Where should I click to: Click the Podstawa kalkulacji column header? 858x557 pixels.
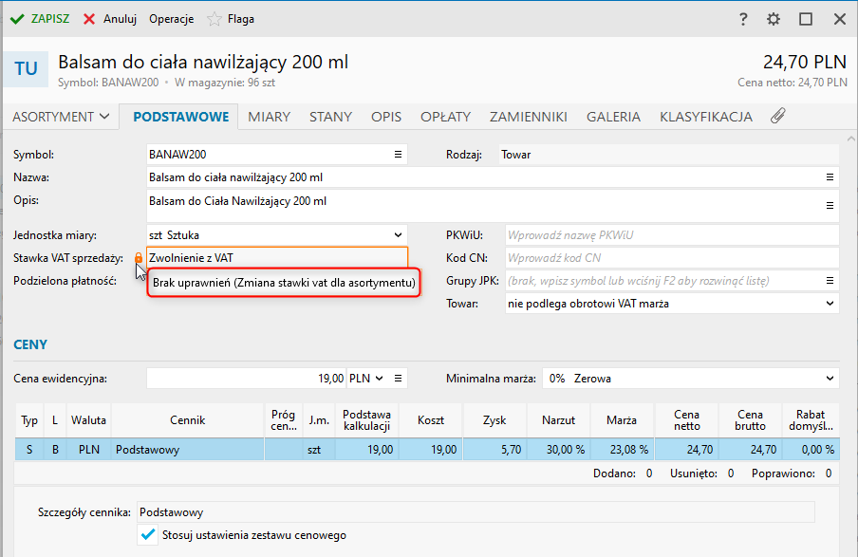(x=366, y=420)
